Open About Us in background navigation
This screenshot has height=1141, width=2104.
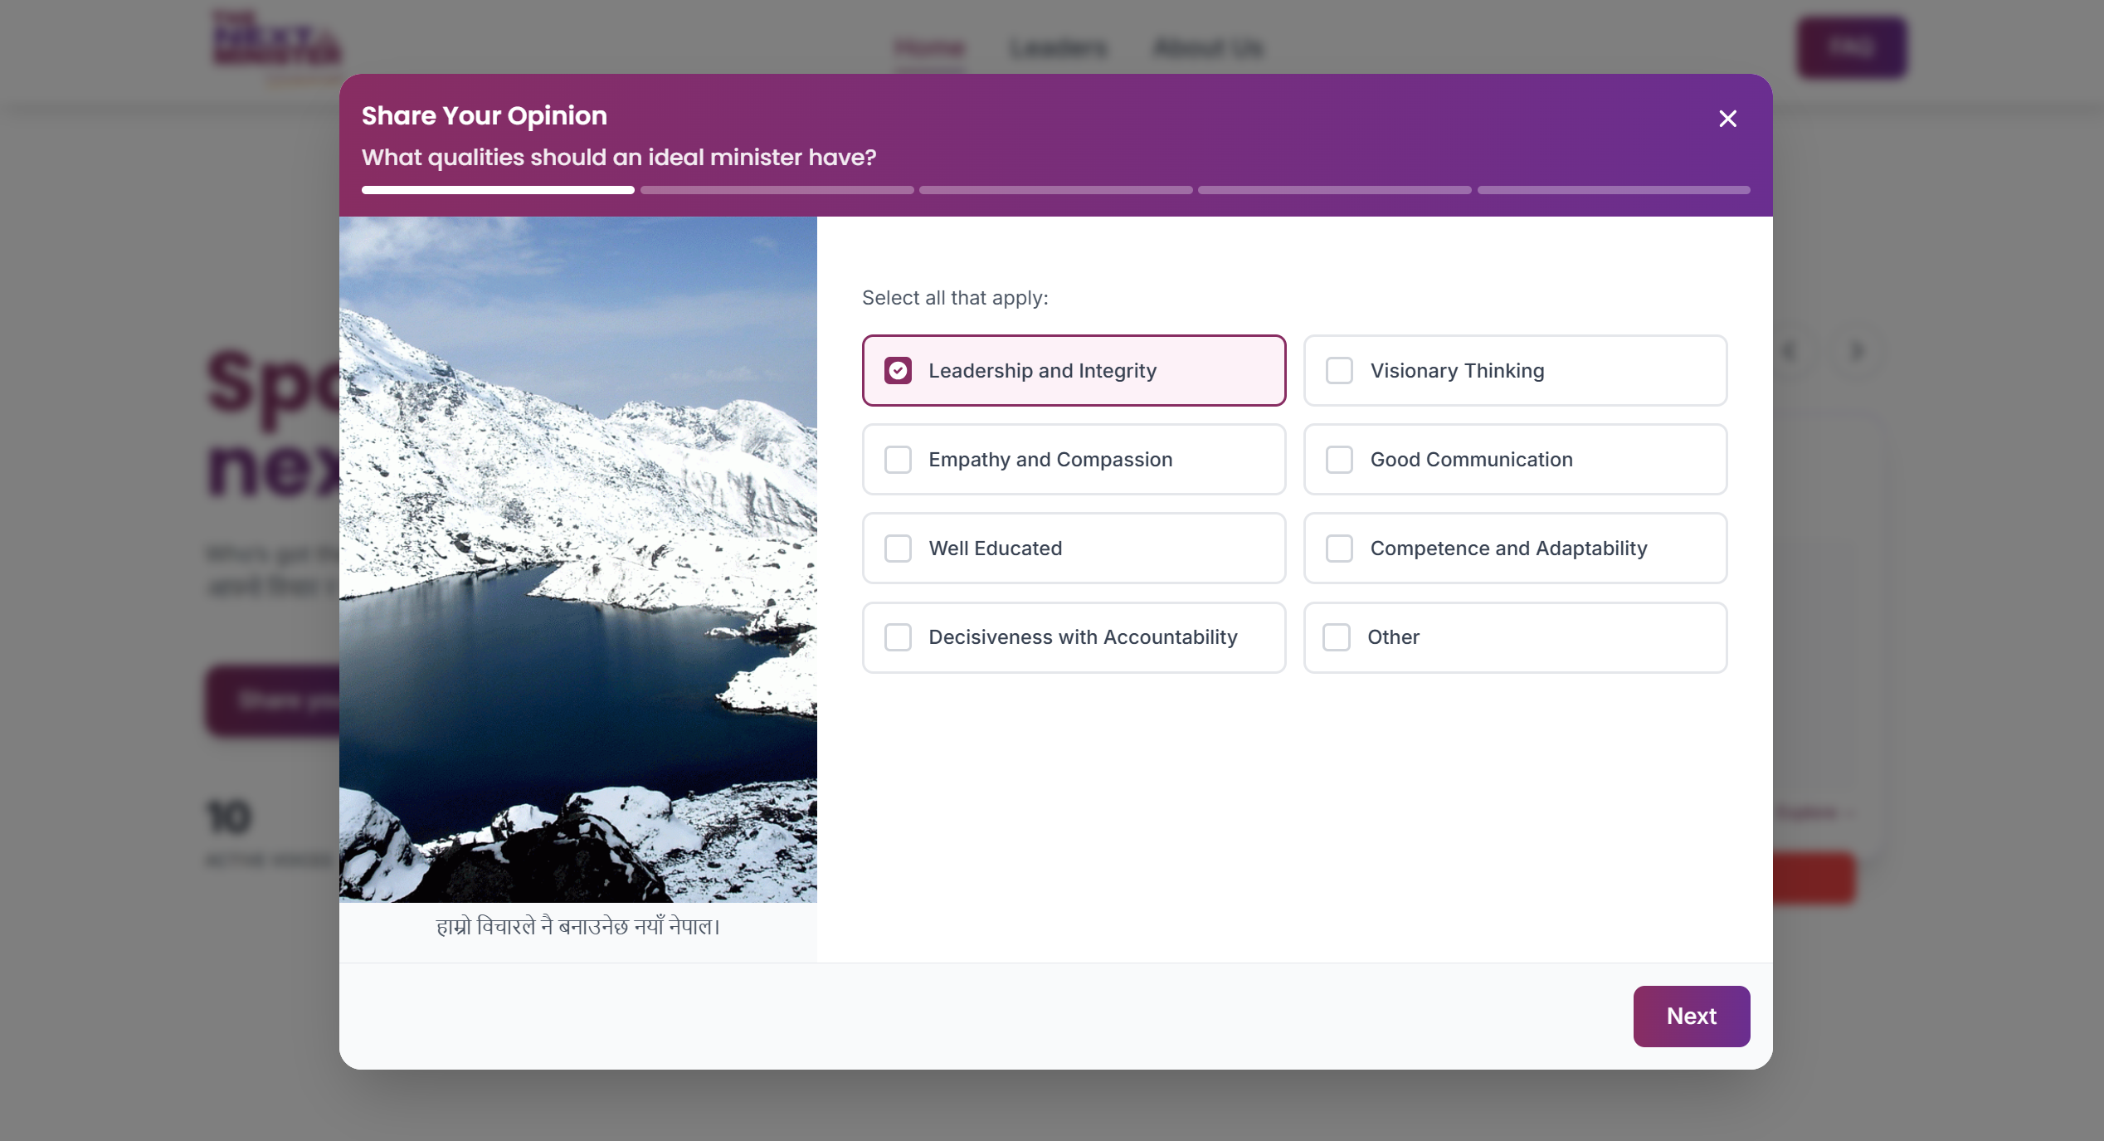point(1208,48)
